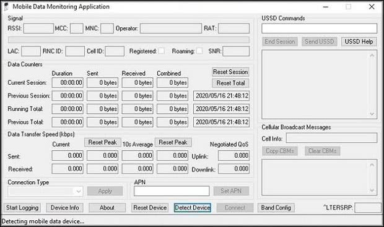Click the signal strength progress bar
384x227 pixels.
coord(129,40)
